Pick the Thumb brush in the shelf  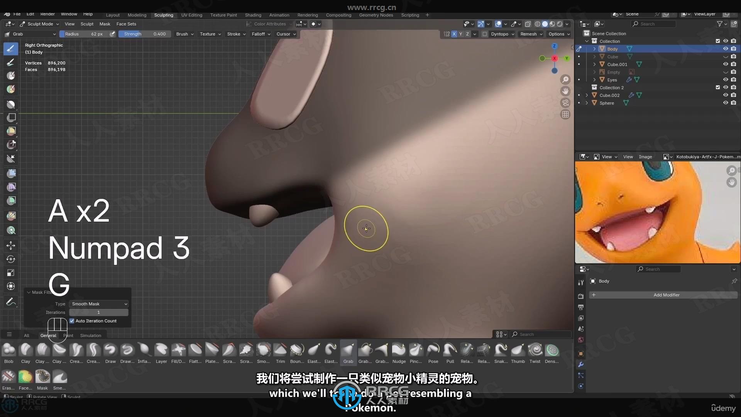pyautogui.click(x=518, y=353)
